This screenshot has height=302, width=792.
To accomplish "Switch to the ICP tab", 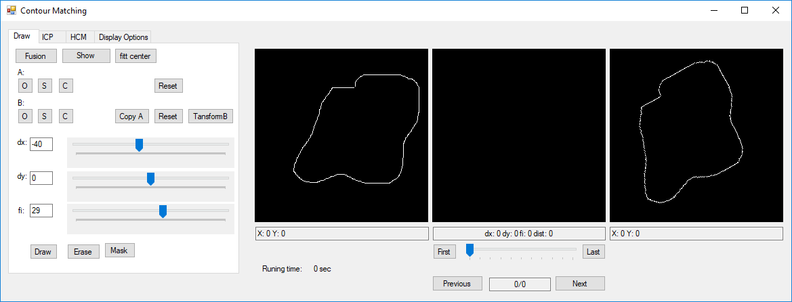I will tap(47, 37).
